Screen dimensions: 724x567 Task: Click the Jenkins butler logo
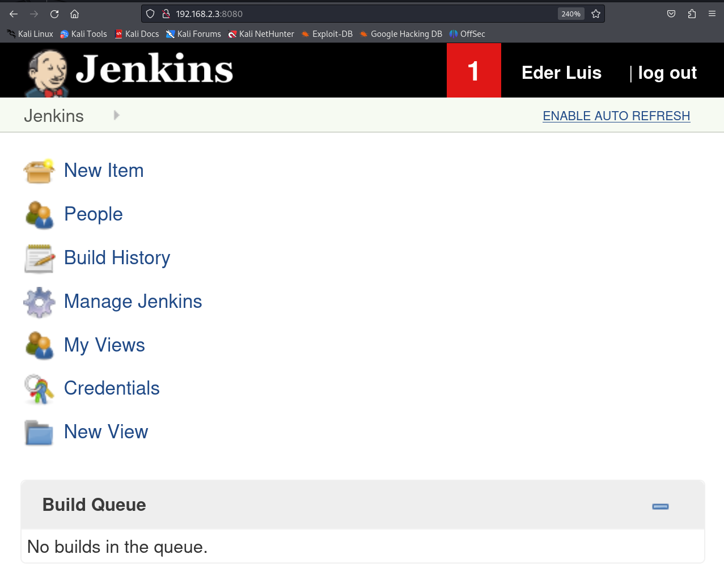48,72
